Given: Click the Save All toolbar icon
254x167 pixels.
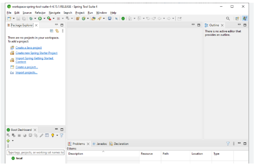Looking at the screenshot, I should [x=24, y=18].
